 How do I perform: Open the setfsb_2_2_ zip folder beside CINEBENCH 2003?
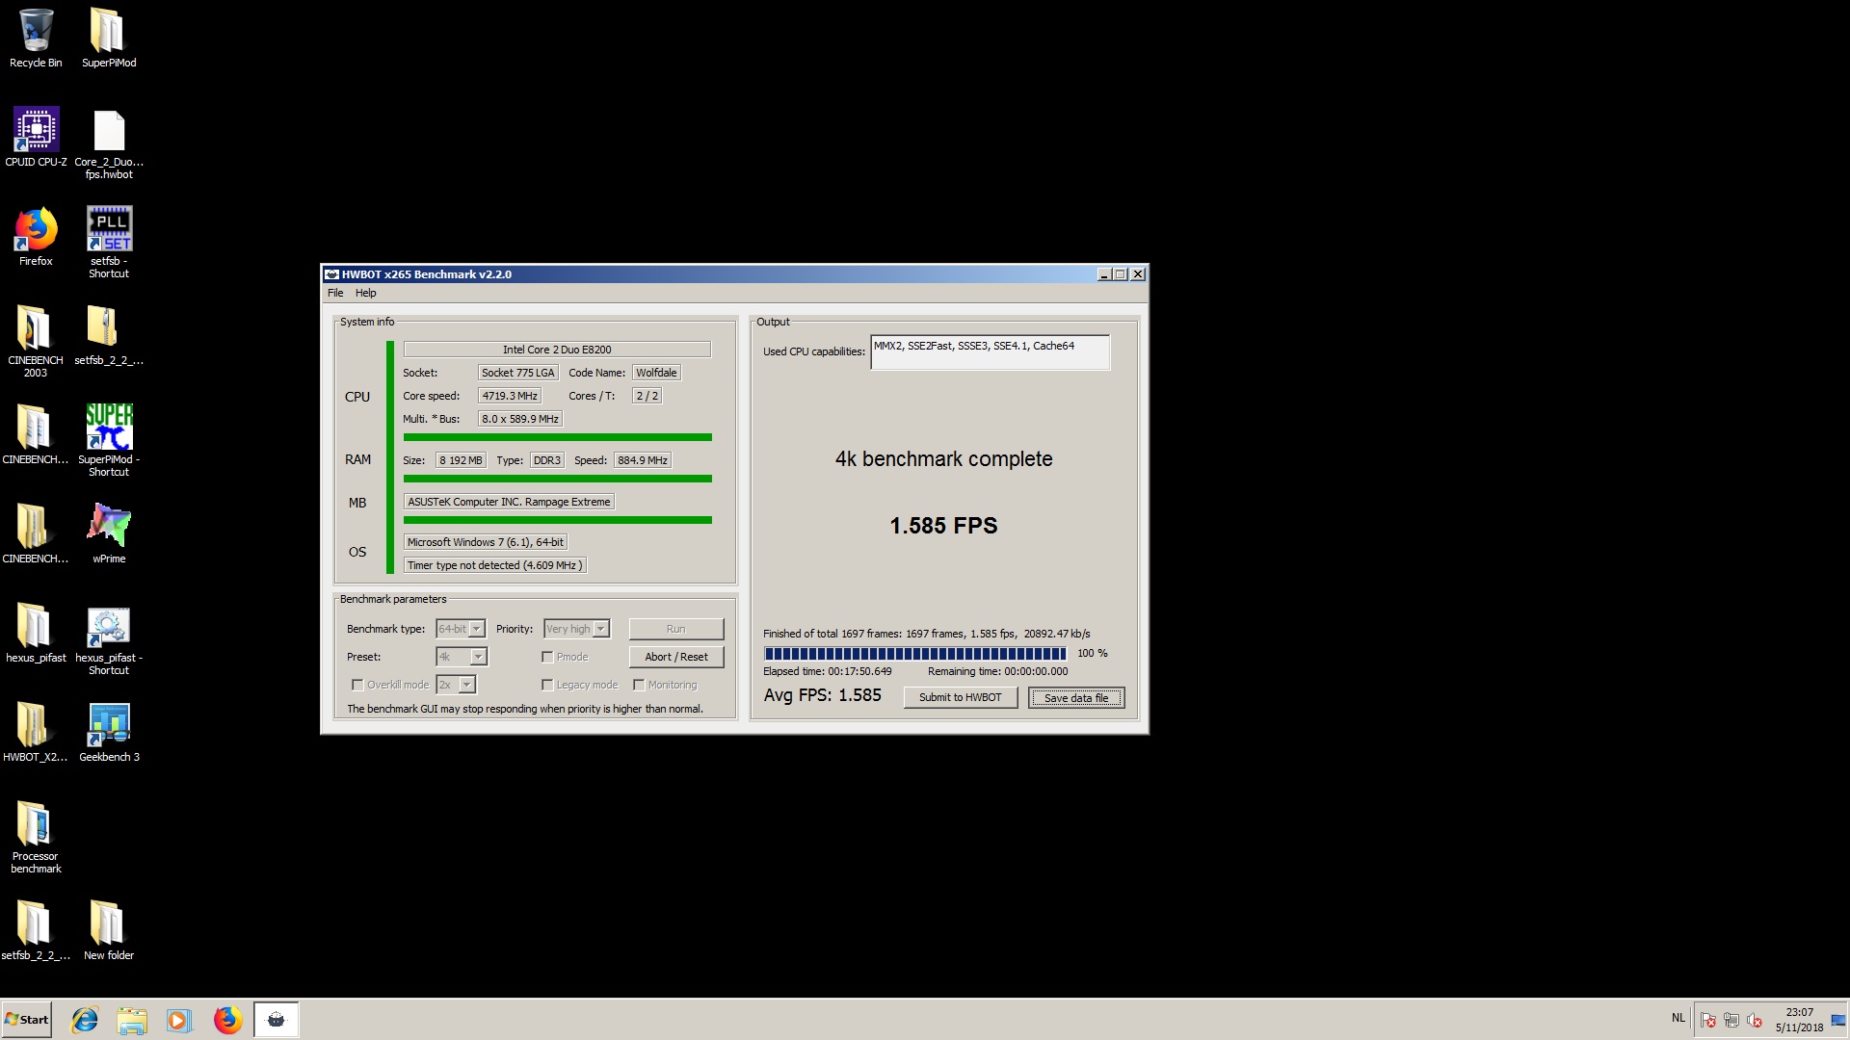pos(109,336)
